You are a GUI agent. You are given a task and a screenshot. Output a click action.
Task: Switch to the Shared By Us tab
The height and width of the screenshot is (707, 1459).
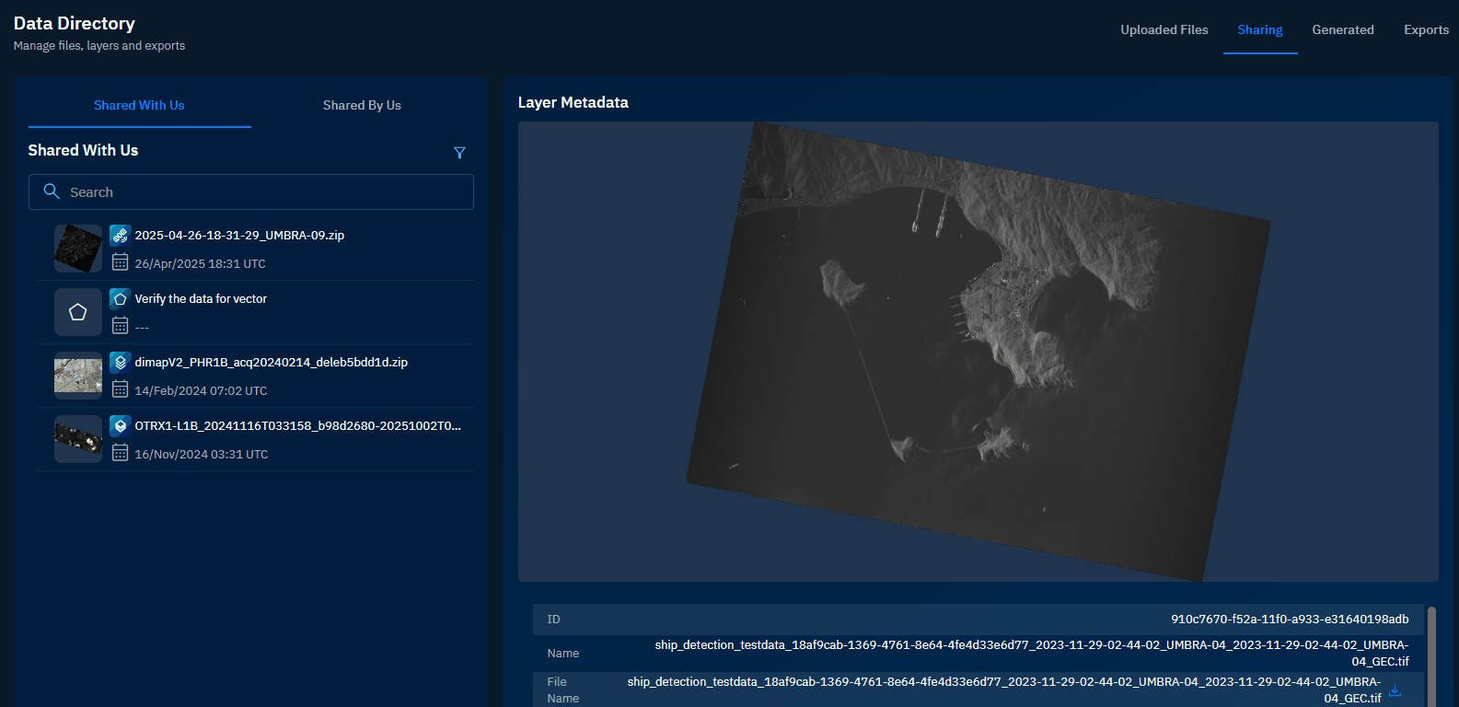tap(362, 105)
